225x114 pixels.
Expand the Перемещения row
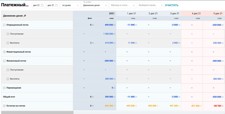pos(4,88)
